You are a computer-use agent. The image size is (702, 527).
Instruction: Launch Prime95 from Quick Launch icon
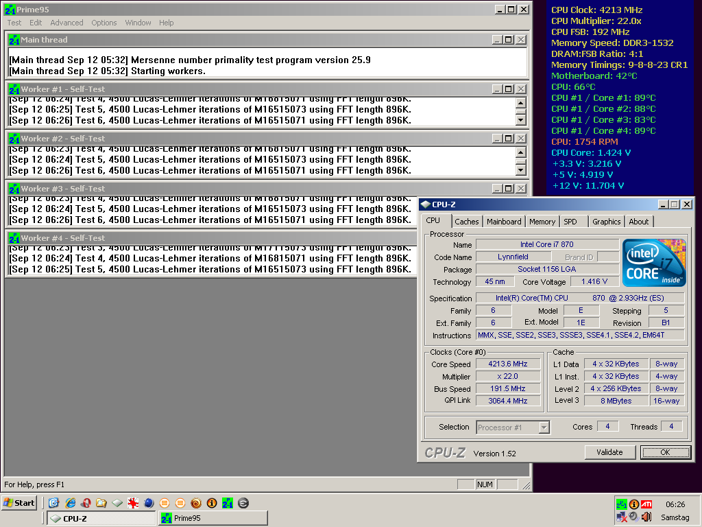coord(227,503)
